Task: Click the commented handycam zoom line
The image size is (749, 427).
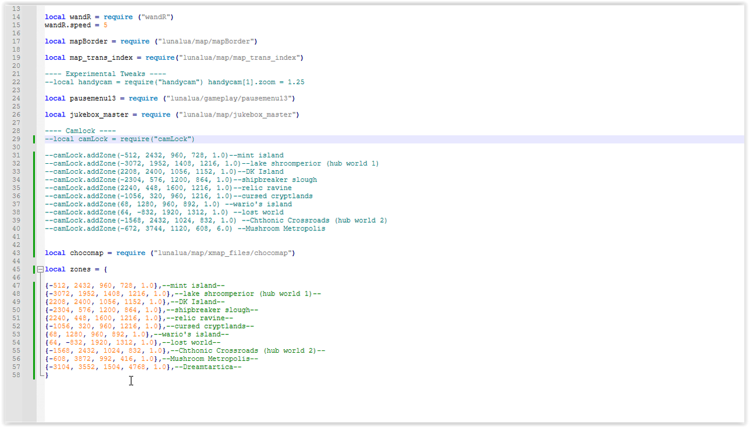Action: click(x=174, y=82)
